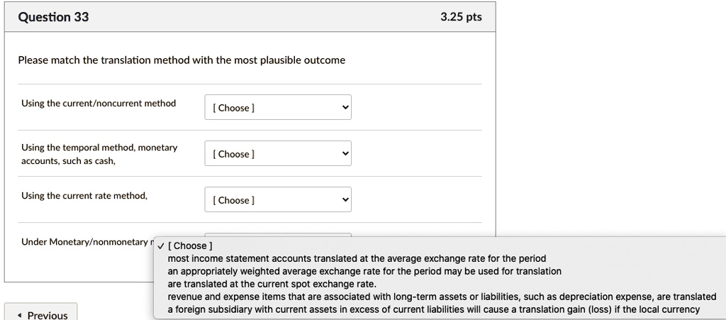Viewport: 726px width, 320px height.
Task: Open the current rate method dropdown
Action: point(277,200)
